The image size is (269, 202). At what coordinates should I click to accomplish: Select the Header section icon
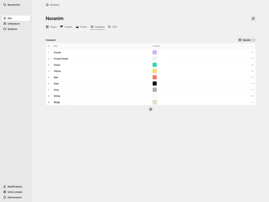coord(62,27)
